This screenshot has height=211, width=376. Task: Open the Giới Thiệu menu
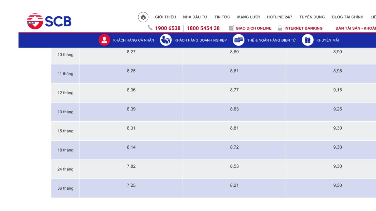[x=165, y=17]
